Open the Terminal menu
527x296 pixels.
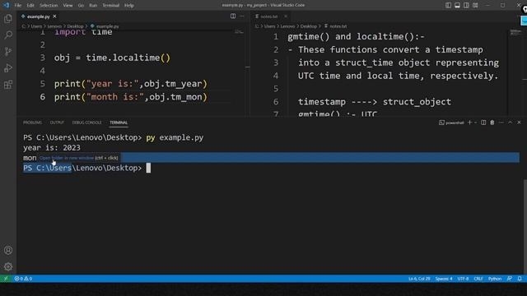[110, 5]
